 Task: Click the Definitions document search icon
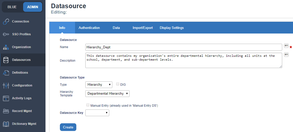pyautogui.click(x=6, y=73)
